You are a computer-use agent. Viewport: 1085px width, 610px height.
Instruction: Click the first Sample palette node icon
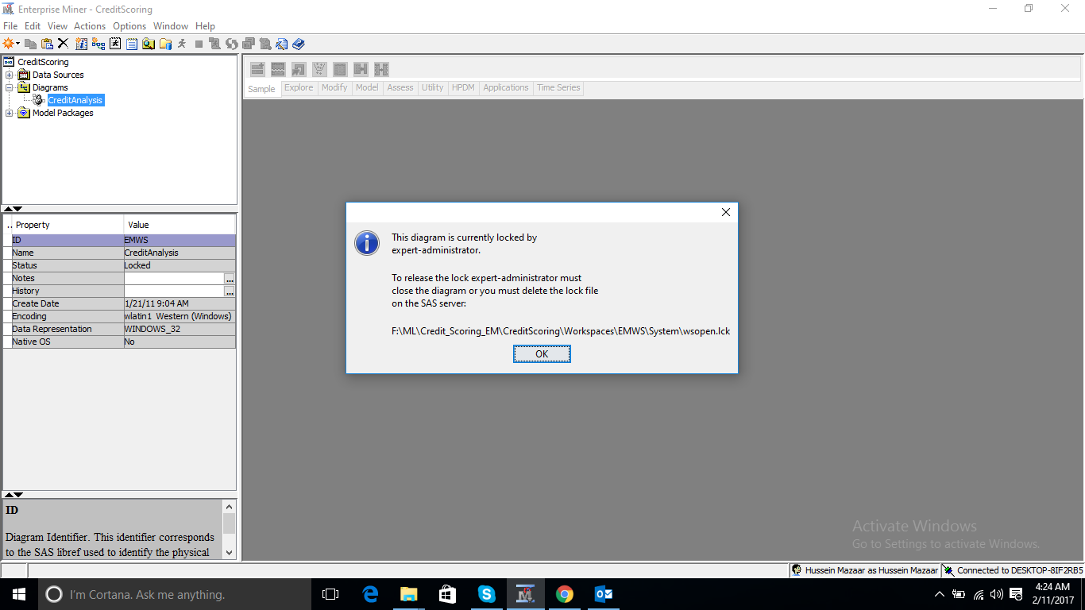257,69
